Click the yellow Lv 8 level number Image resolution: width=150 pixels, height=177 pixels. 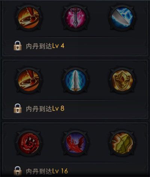[x=58, y=108]
